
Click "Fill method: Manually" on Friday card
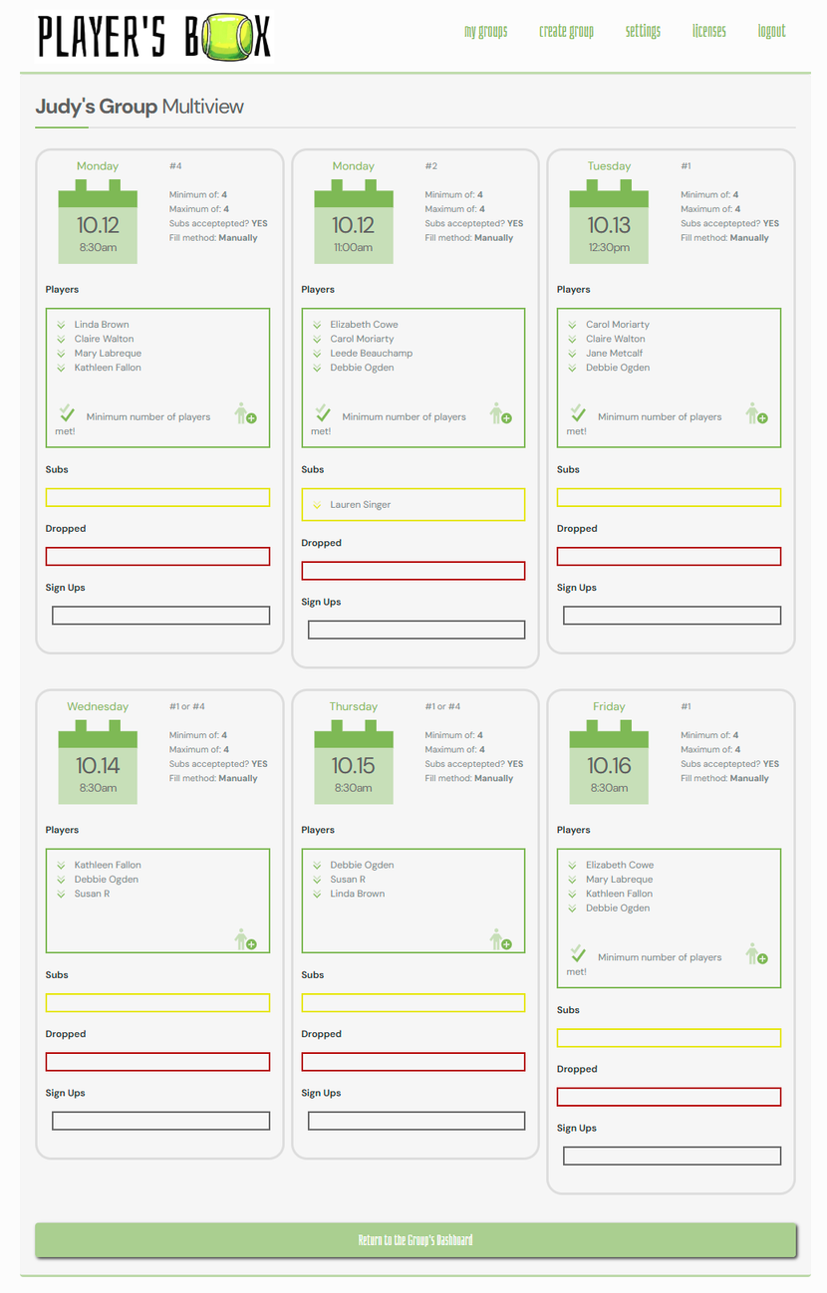pos(724,779)
